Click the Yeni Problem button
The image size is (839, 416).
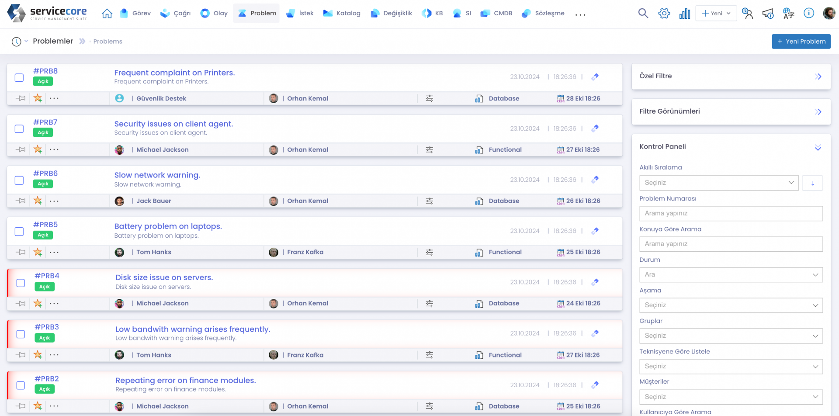pos(801,42)
